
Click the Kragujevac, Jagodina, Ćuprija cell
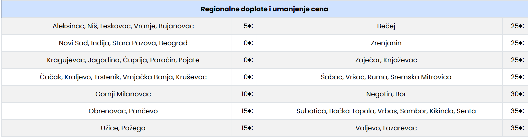coord(123,60)
